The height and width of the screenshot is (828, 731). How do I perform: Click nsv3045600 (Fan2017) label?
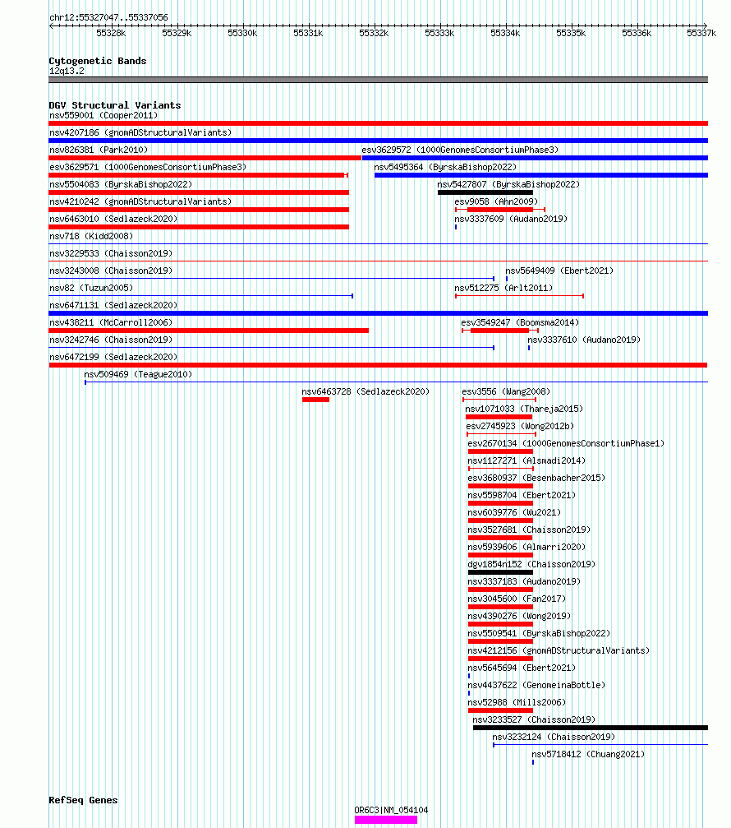click(x=517, y=599)
